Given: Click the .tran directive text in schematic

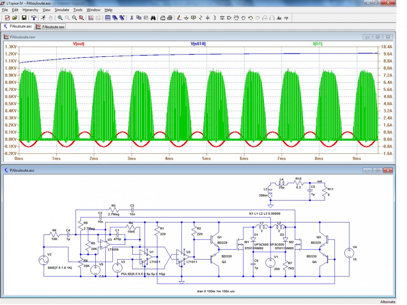Looking at the screenshot, I should point(216,291).
